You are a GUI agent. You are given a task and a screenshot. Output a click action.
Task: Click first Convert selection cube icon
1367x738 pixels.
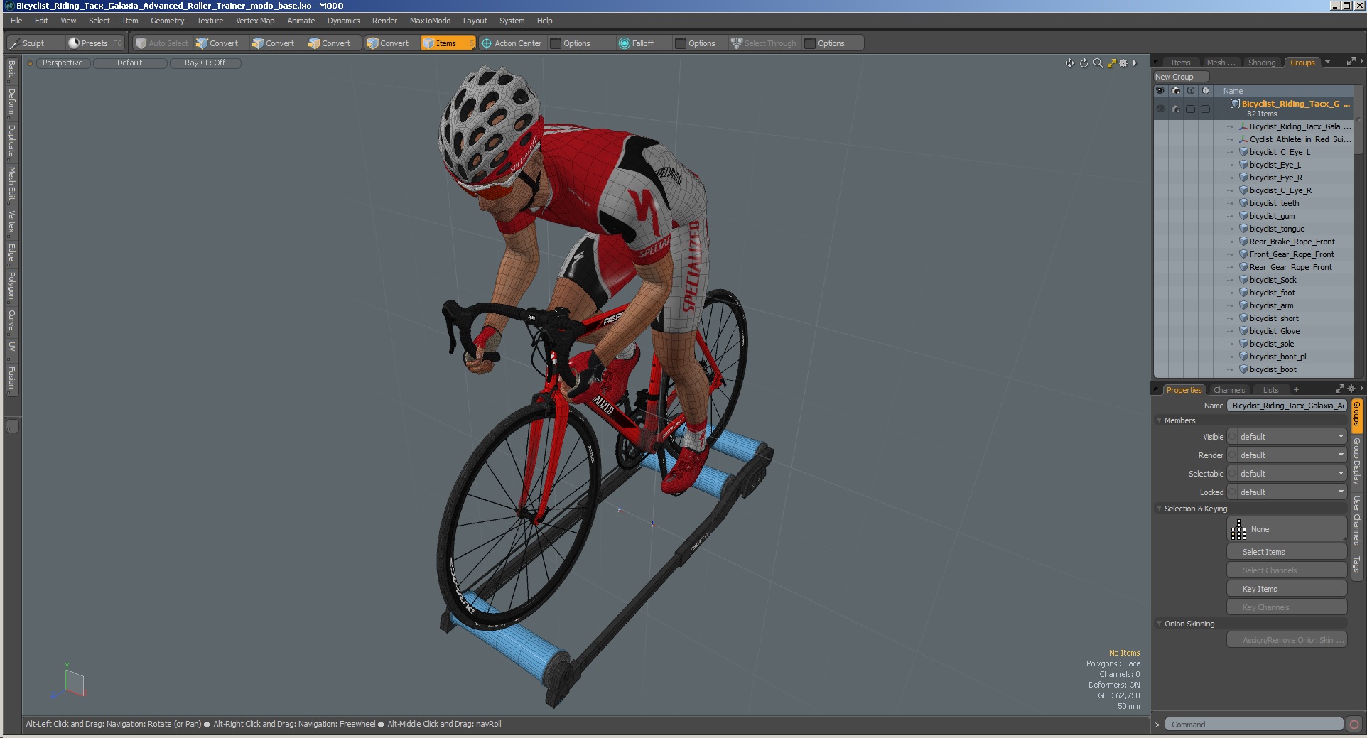(202, 43)
